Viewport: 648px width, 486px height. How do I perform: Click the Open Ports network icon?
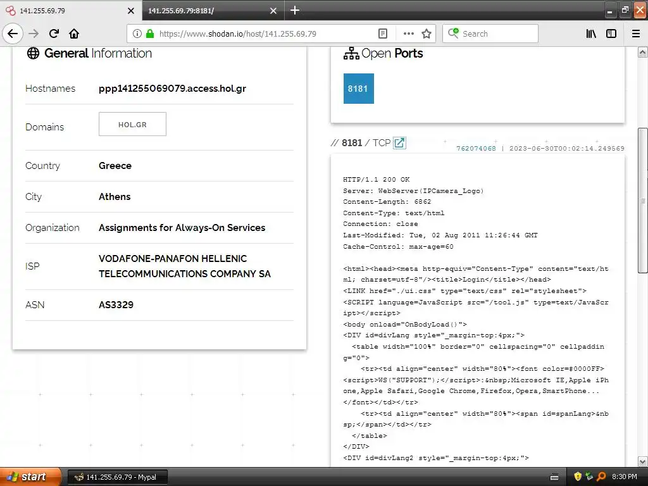[x=351, y=53]
